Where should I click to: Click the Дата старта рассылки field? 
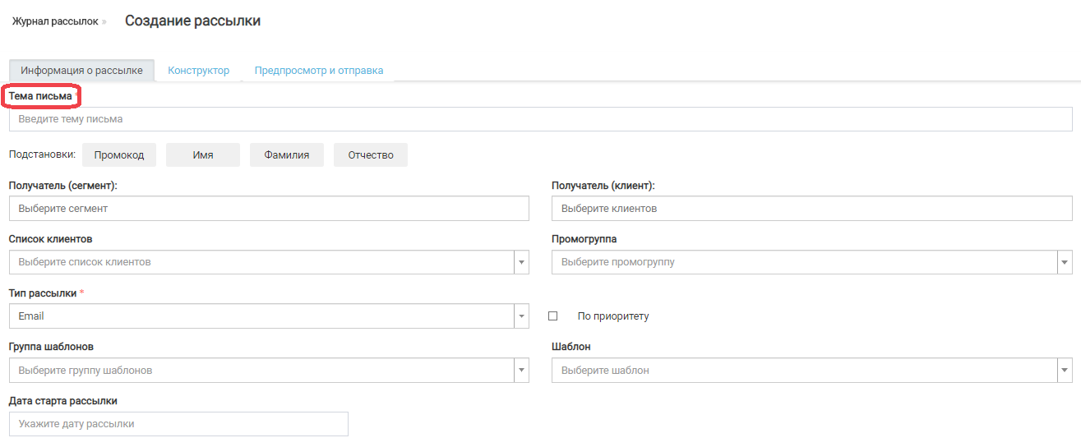click(x=178, y=424)
